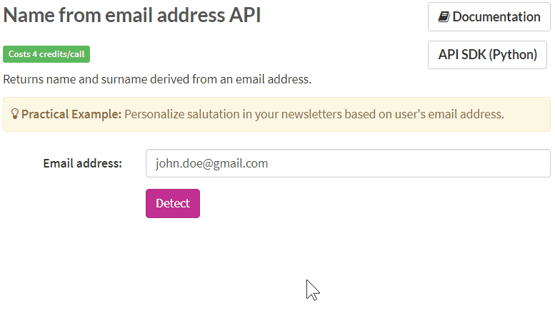
Task: Click the Costs 4 credits/call green badge
Action: pos(46,54)
